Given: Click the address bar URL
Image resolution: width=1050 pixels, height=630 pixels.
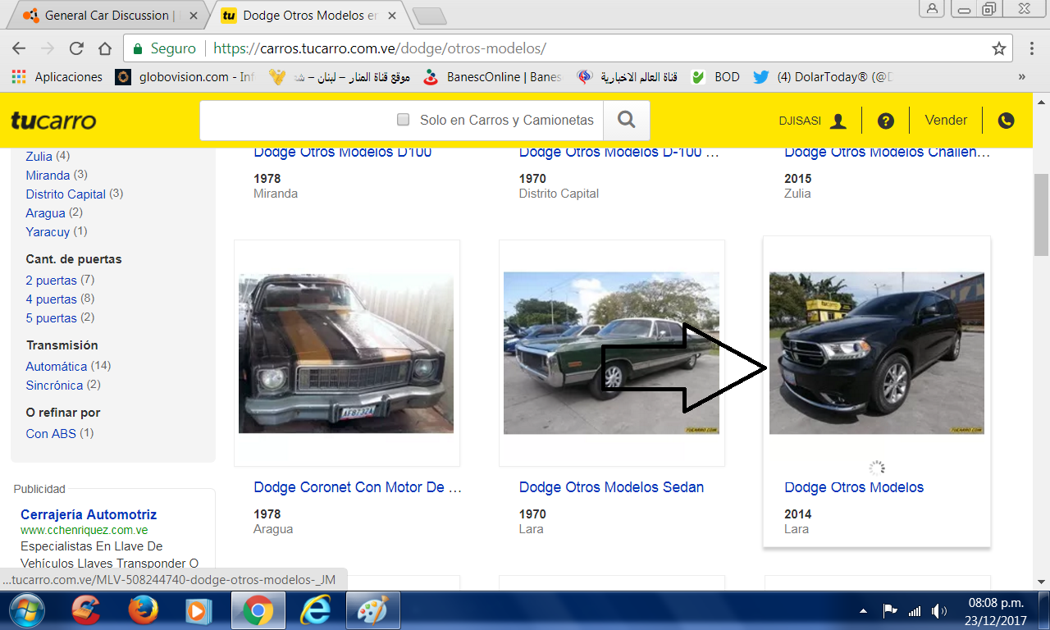Looking at the screenshot, I should click(x=380, y=48).
